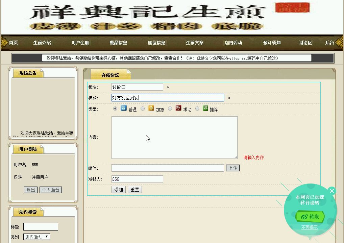Click the 内容 textarea resize handle
344x243 pixels.
pos(236,157)
